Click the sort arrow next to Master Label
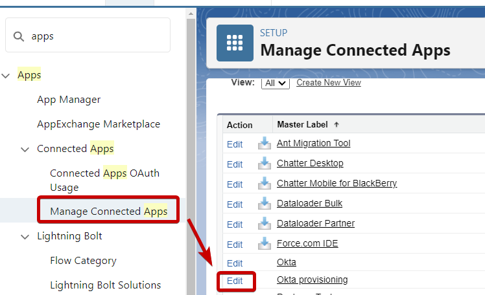Viewport: 485px width, 295px height. pyautogui.click(x=337, y=125)
